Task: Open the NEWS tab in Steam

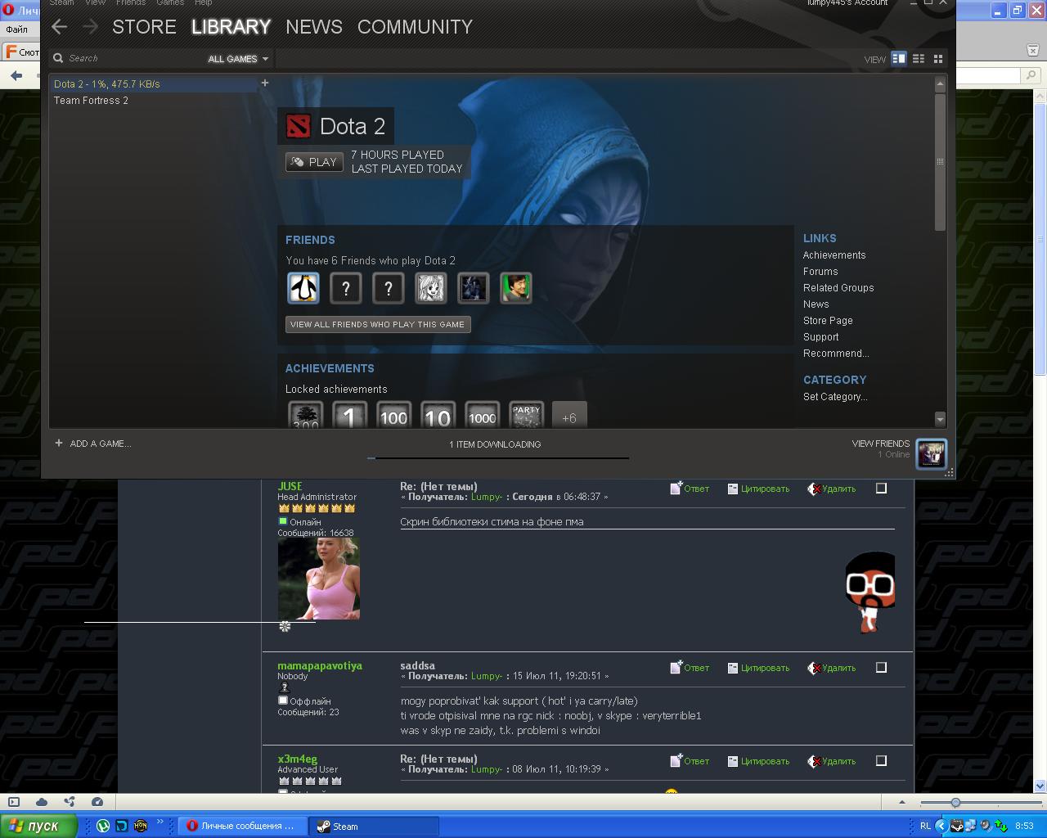Action: (x=314, y=27)
